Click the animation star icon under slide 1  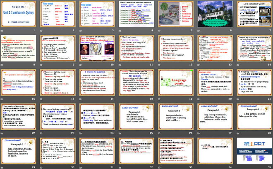tap(2, 31)
